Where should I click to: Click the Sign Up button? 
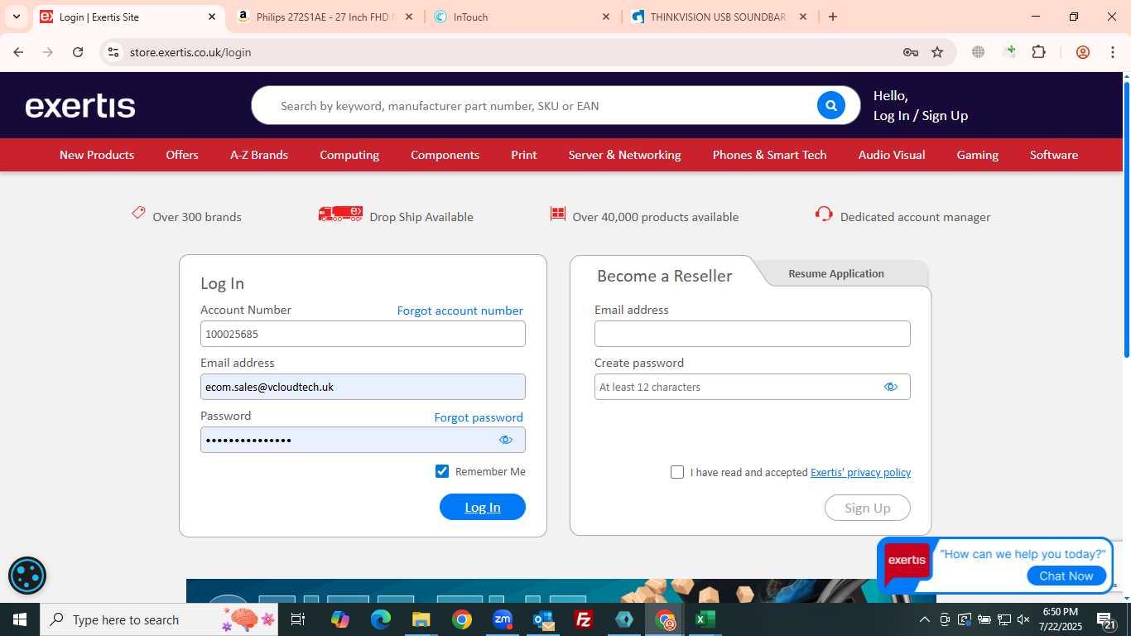tap(868, 508)
